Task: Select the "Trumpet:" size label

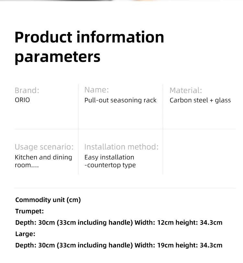Action: (x=29, y=211)
